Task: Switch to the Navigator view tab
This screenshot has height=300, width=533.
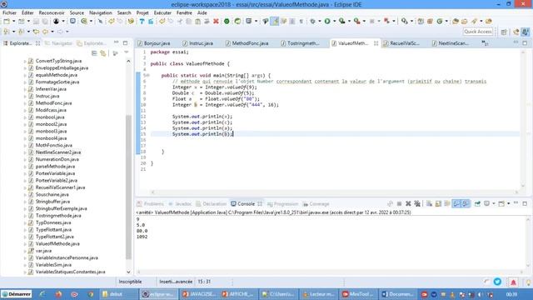Action: [x=59, y=43]
